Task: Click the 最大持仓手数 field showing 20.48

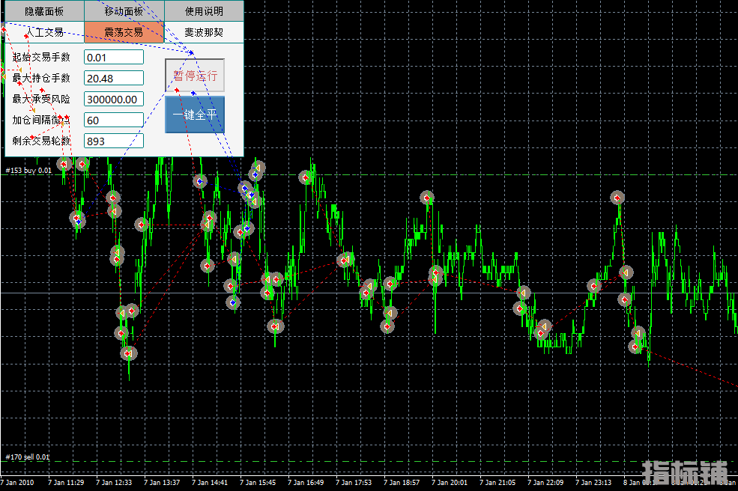Action: pyautogui.click(x=114, y=79)
